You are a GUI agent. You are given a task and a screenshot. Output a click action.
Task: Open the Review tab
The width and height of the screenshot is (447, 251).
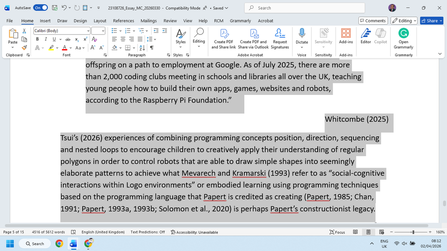170,21
